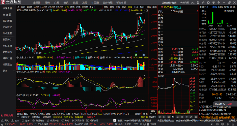Screen dimensions: 237x126
Task: Toggle the 龙量 volume panel circle
Action: tap(18, 57)
